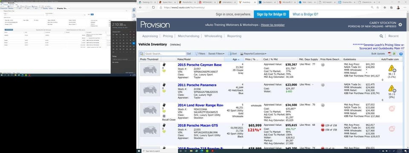Click the Macan GTS photo thumbnail
This screenshot has height=153, width=409.
[x=150, y=130]
